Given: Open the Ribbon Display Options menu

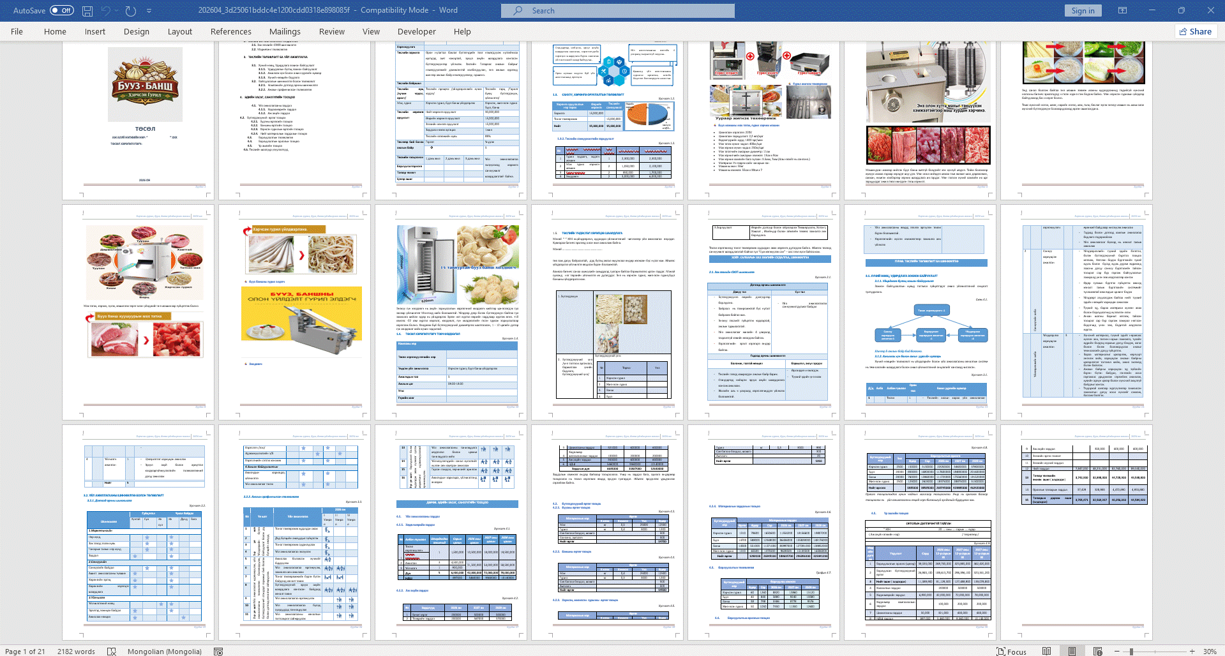Looking at the screenshot, I should tap(1122, 10).
